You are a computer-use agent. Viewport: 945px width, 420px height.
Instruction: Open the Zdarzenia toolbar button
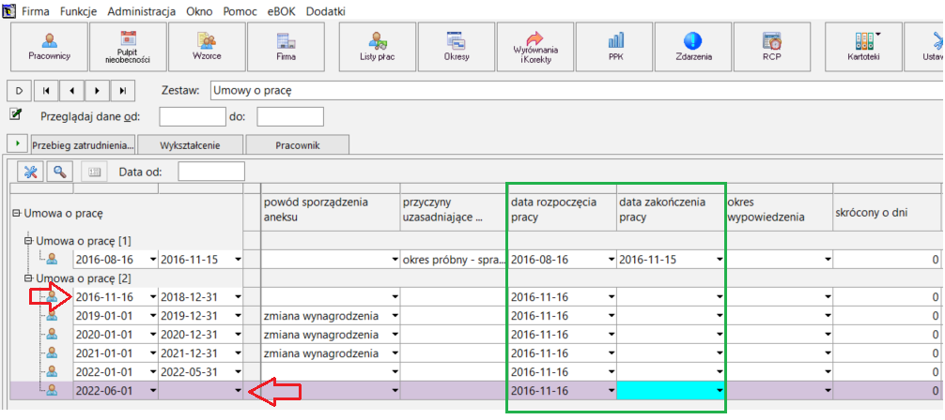[x=693, y=47]
